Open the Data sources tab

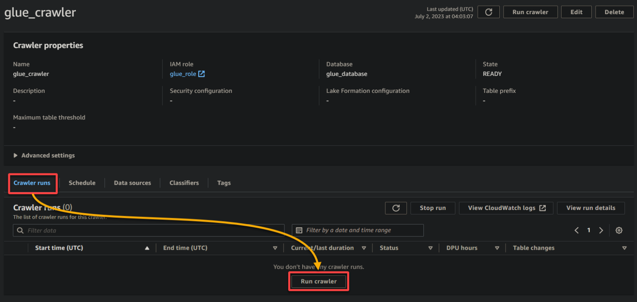pyautogui.click(x=132, y=183)
